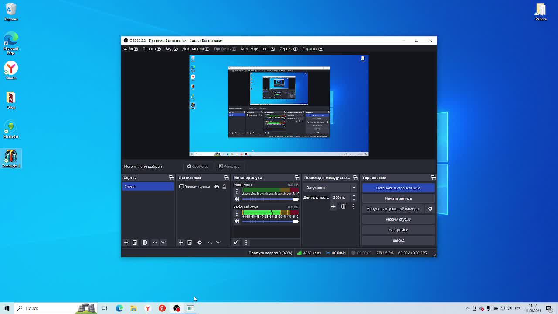Decrease transition duration with down arrow
The height and width of the screenshot is (314, 558).
354,199
